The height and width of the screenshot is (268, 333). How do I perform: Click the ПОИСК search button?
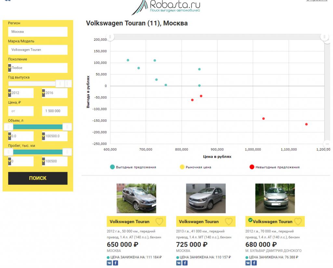(x=38, y=178)
